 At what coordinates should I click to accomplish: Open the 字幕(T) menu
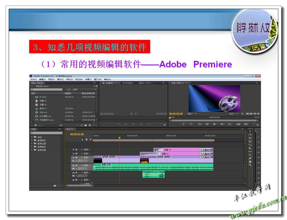[88, 80]
